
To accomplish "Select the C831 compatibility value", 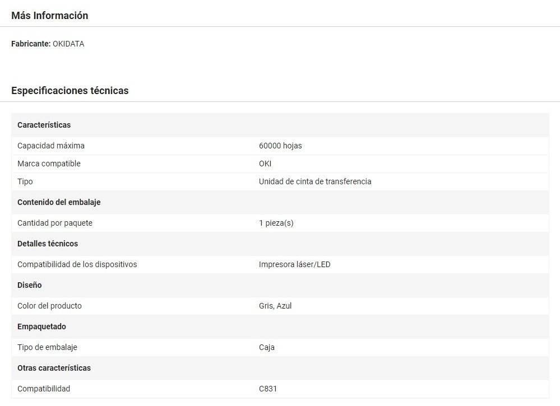I will [x=268, y=389].
